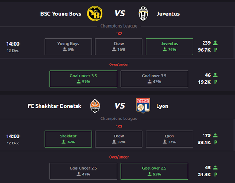Click green user icon beside 239 participants

coord(215,43)
